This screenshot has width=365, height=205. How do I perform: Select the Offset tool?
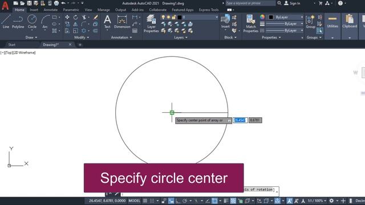click(x=95, y=31)
